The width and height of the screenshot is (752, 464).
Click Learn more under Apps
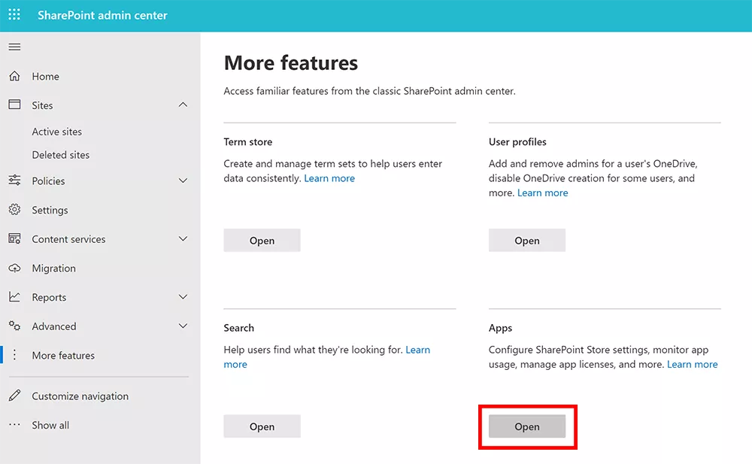[692, 364]
